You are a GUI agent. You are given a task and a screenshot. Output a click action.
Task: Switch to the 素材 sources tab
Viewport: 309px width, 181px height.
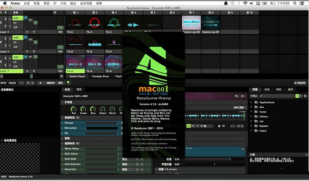290,90
